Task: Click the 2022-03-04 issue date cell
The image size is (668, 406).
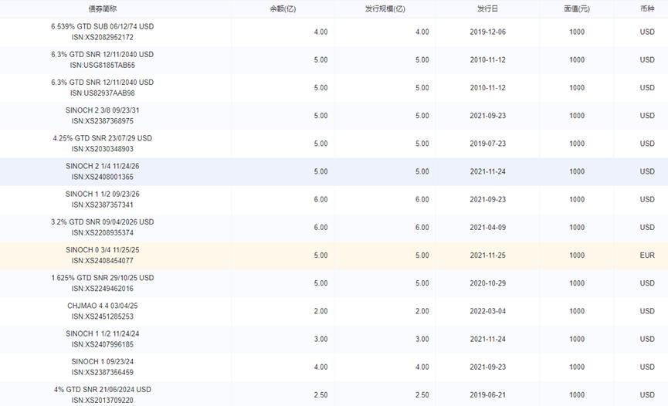Action: click(x=487, y=311)
